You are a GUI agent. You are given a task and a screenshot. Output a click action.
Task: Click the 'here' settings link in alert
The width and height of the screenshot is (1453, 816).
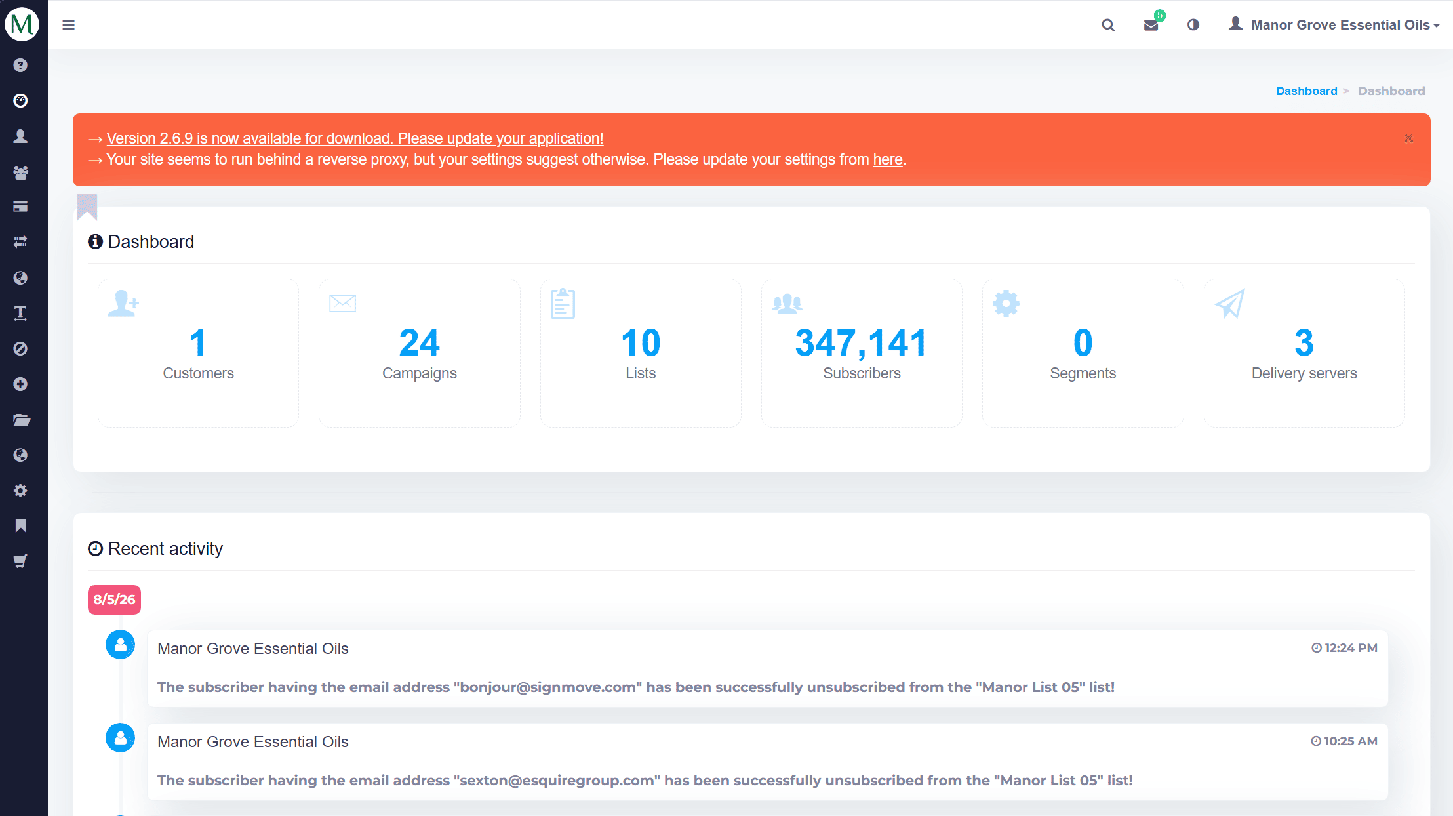pyautogui.click(x=888, y=159)
